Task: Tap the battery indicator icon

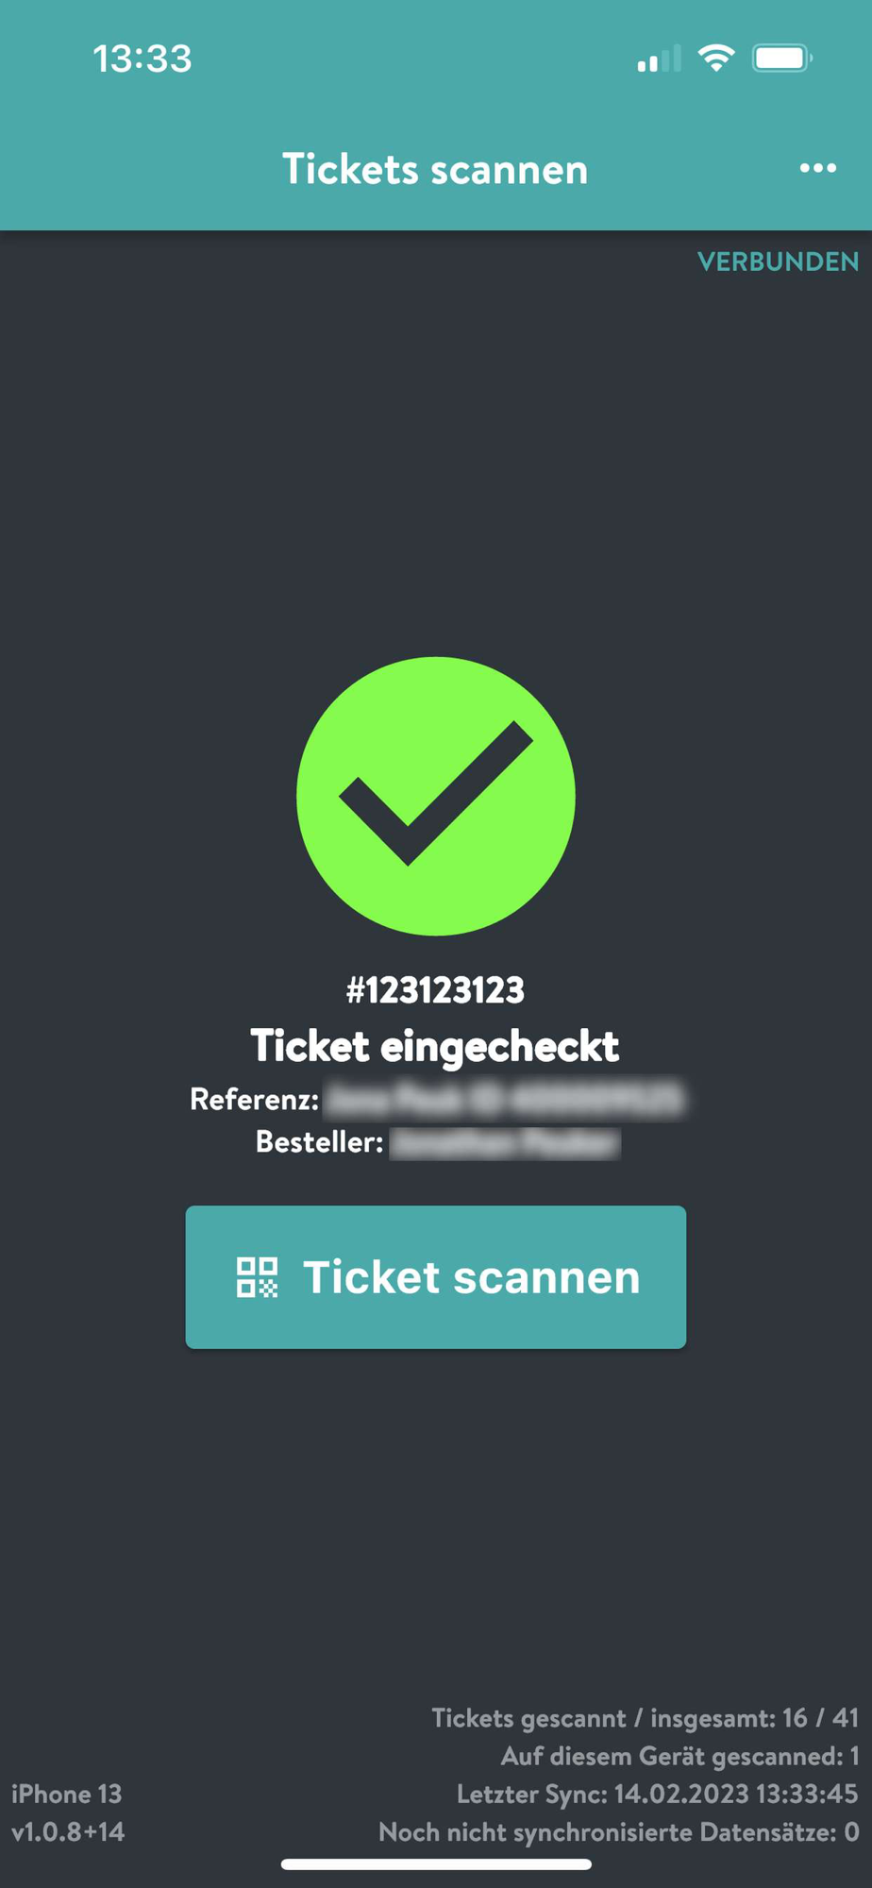Action: pos(782,59)
